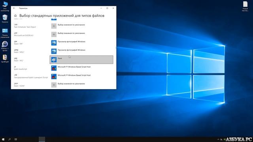The height and width of the screenshot is (142, 253).
Task: Open This PC desktop icon
Action: tap(5, 6)
